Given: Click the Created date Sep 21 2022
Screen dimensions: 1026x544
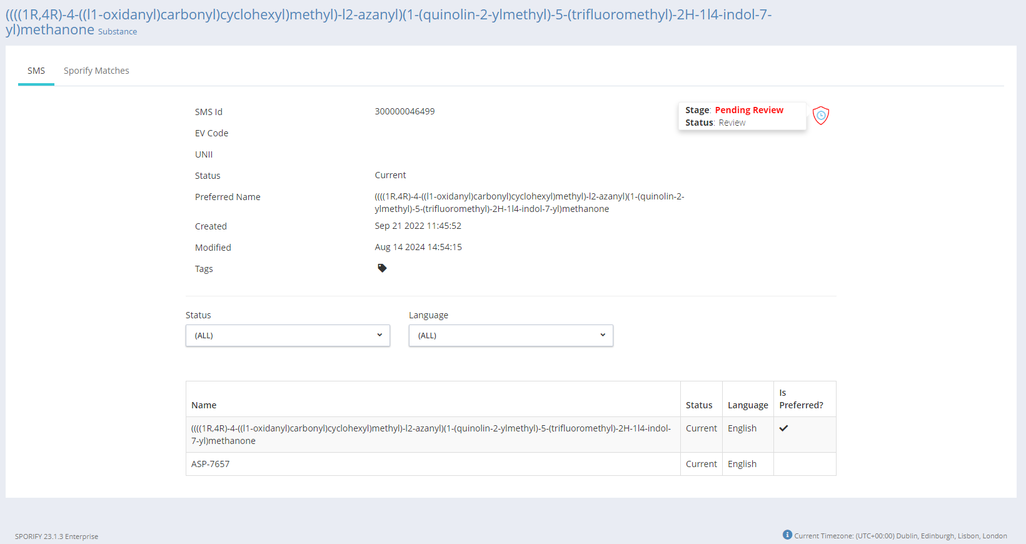Looking at the screenshot, I should pyautogui.click(x=418, y=226).
